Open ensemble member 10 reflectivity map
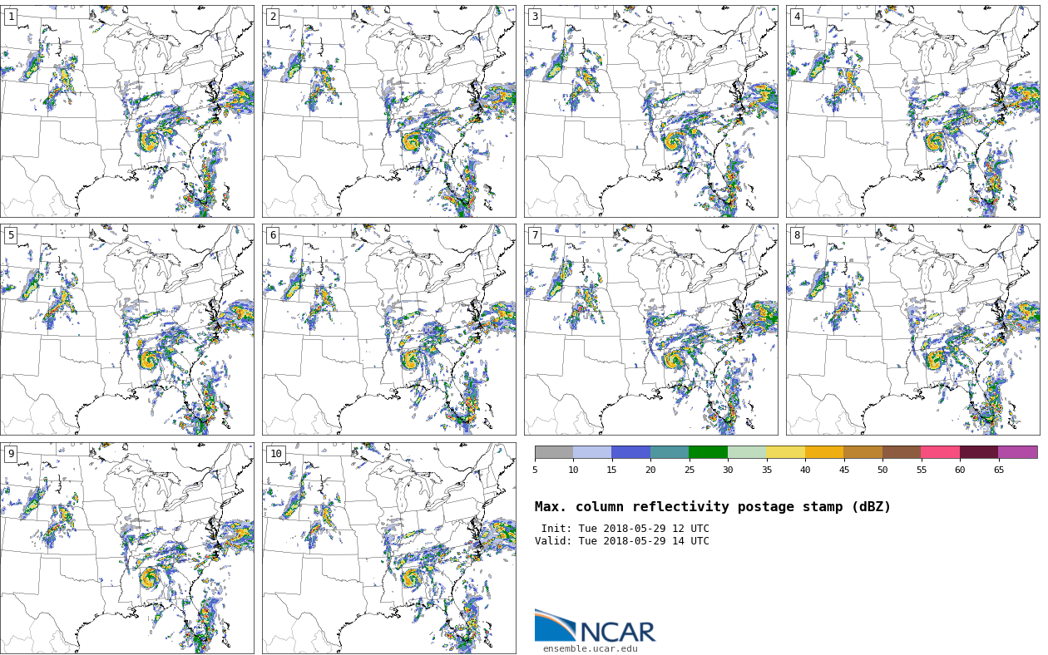The height and width of the screenshot is (655, 1048). pos(389,548)
